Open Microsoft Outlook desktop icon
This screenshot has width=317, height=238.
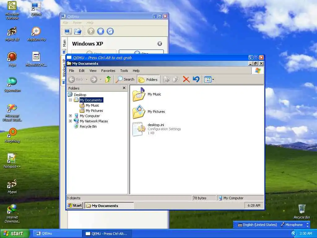point(12,10)
